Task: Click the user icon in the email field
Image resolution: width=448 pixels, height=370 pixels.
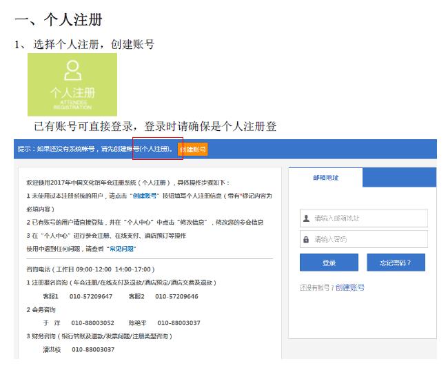Action: [x=306, y=218]
